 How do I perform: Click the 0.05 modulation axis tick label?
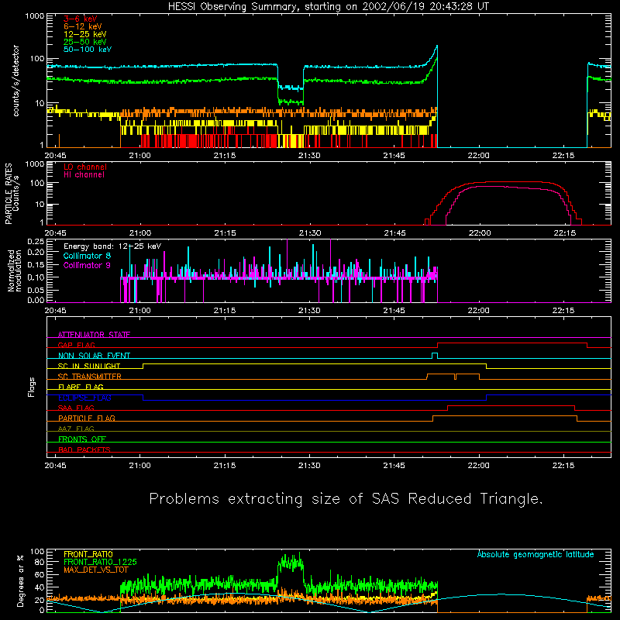[x=36, y=290]
